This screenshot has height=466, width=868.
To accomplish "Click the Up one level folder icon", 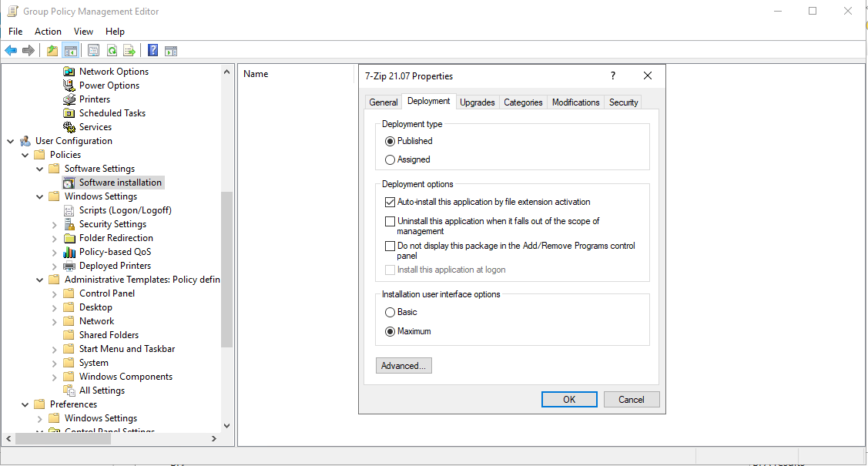I will [x=52, y=51].
